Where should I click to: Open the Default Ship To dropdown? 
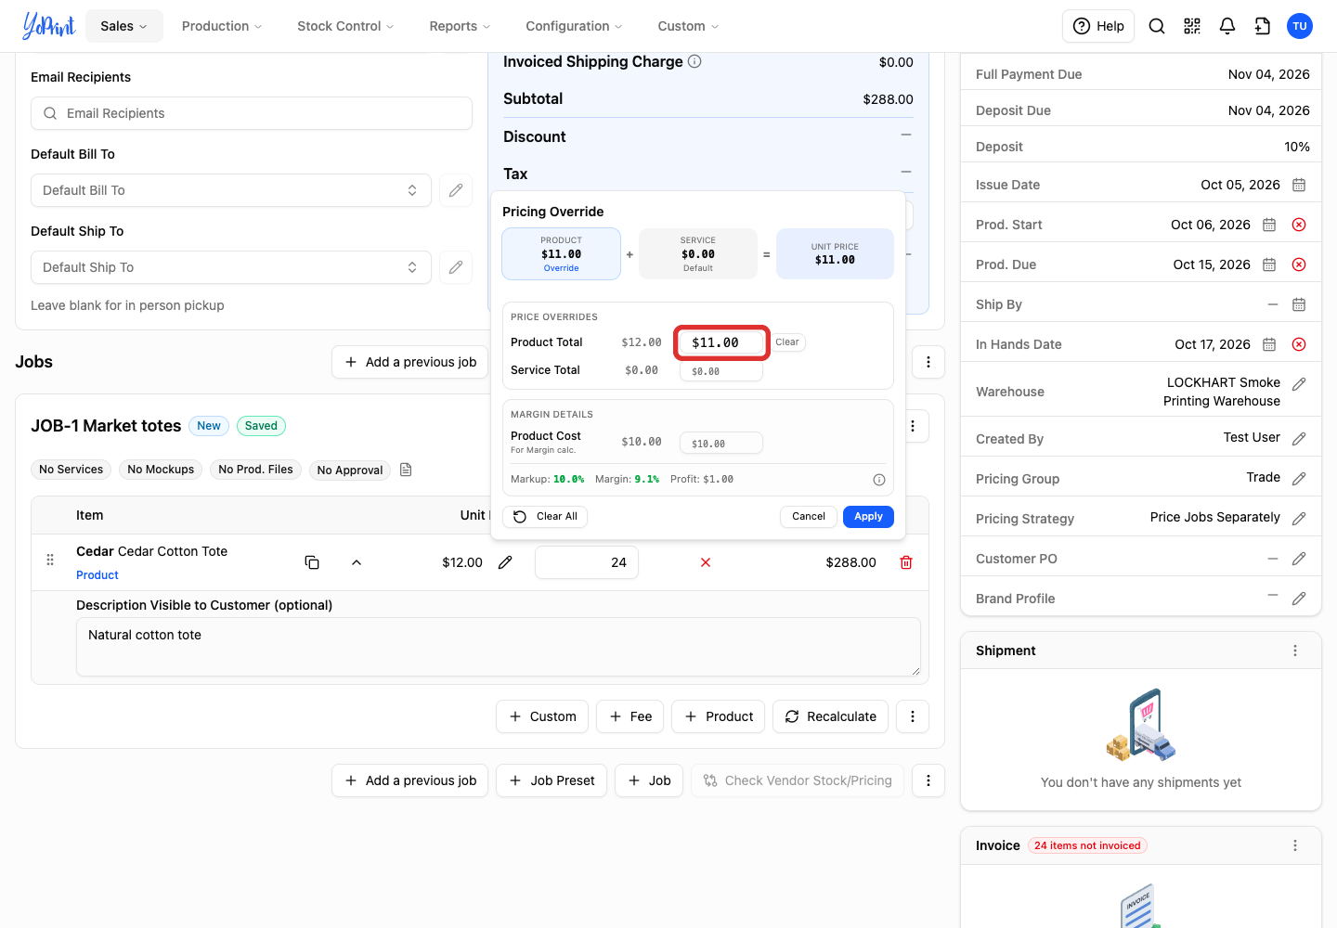[x=231, y=267]
